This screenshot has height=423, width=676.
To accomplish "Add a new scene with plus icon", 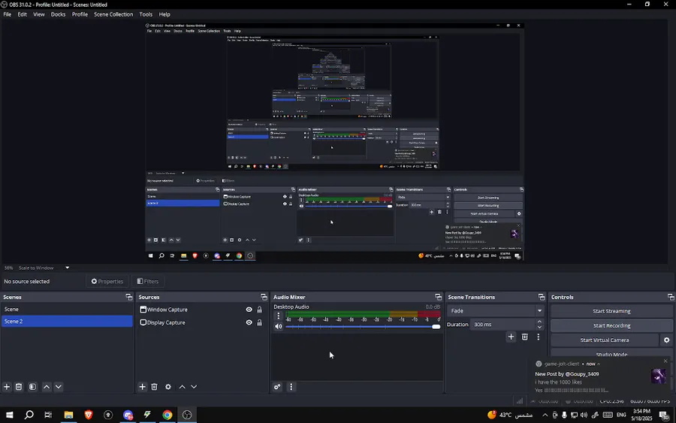I will coord(7,387).
